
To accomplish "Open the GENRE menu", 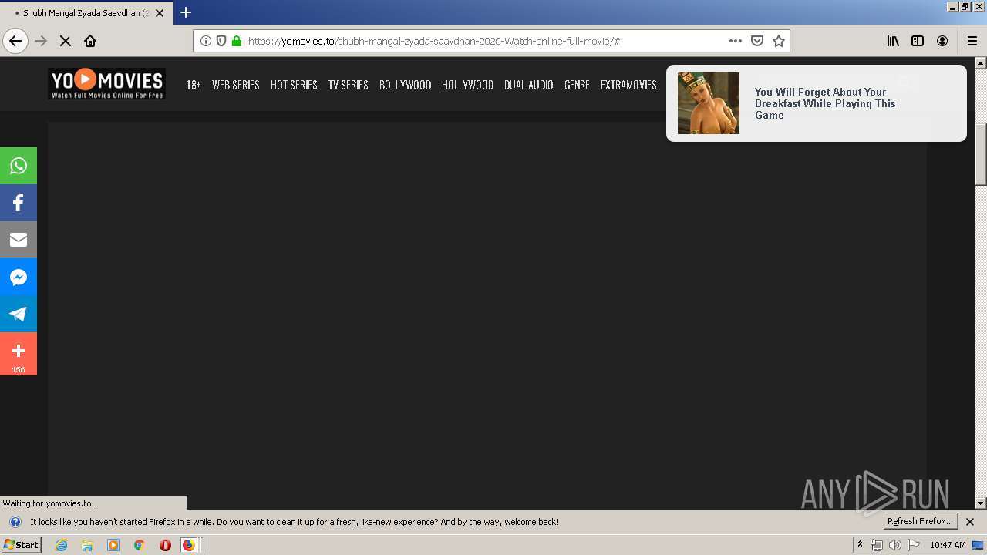I will [577, 85].
